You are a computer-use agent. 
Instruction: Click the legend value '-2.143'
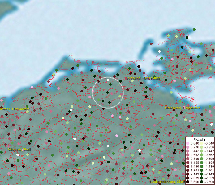point(209,174)
